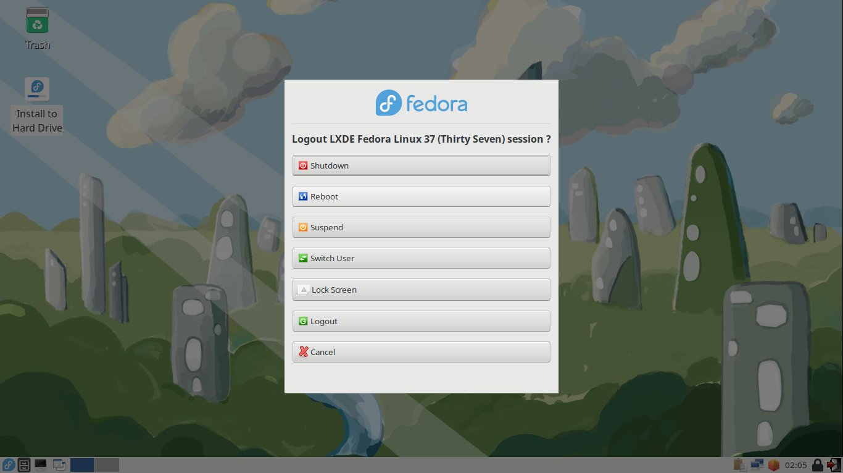Open the clipboard manager tray icon
This screenshot has width=843, height=473.
739,465
